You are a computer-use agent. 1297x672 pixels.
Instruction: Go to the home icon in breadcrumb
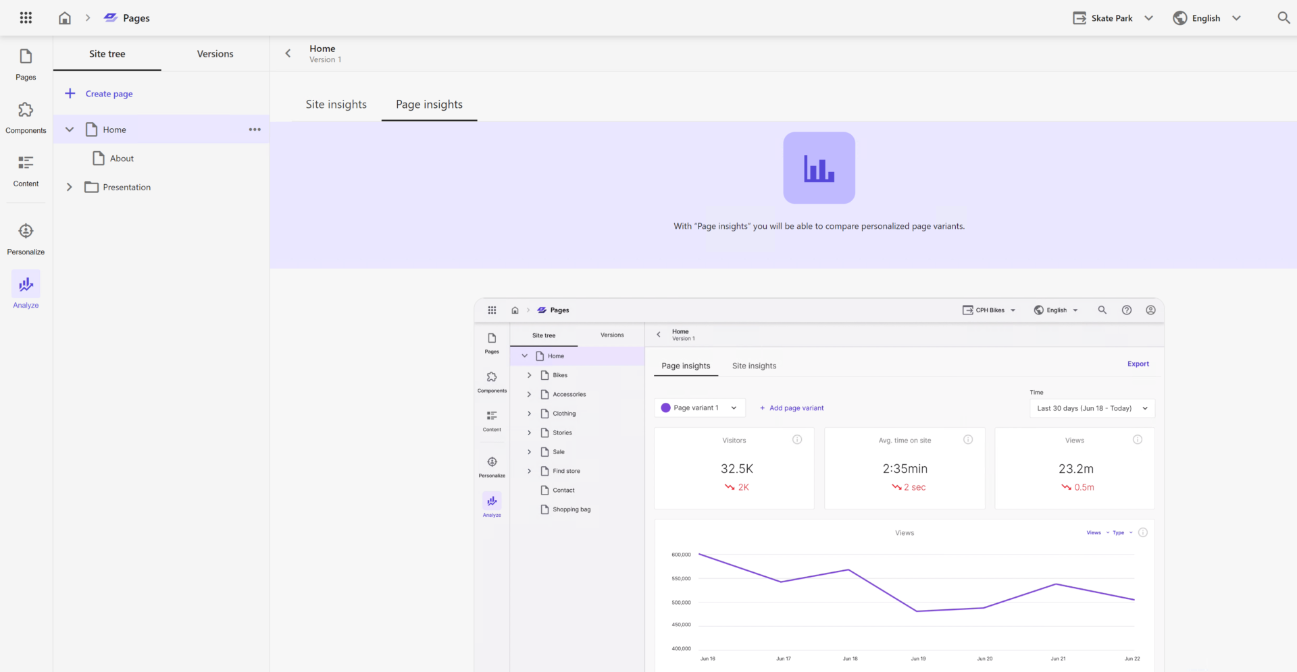(x=65, y=18)
